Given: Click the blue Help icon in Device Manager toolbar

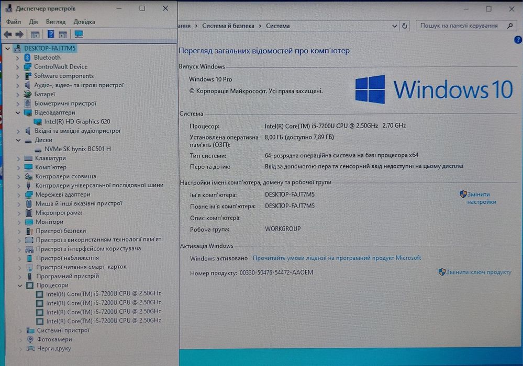Looking at the screenshot, I should click(x=51, y=35).
